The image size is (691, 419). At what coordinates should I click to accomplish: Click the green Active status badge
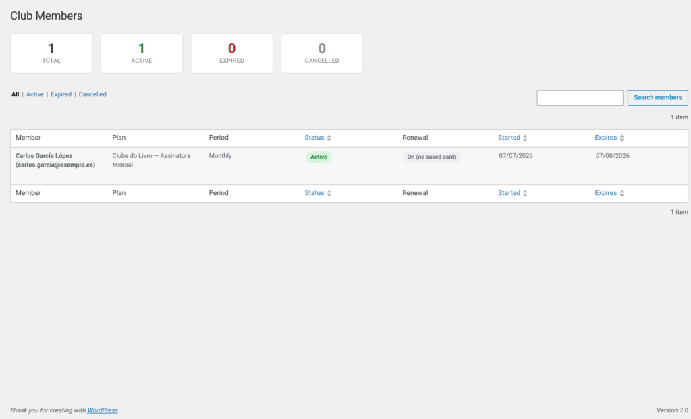point(319,157)
